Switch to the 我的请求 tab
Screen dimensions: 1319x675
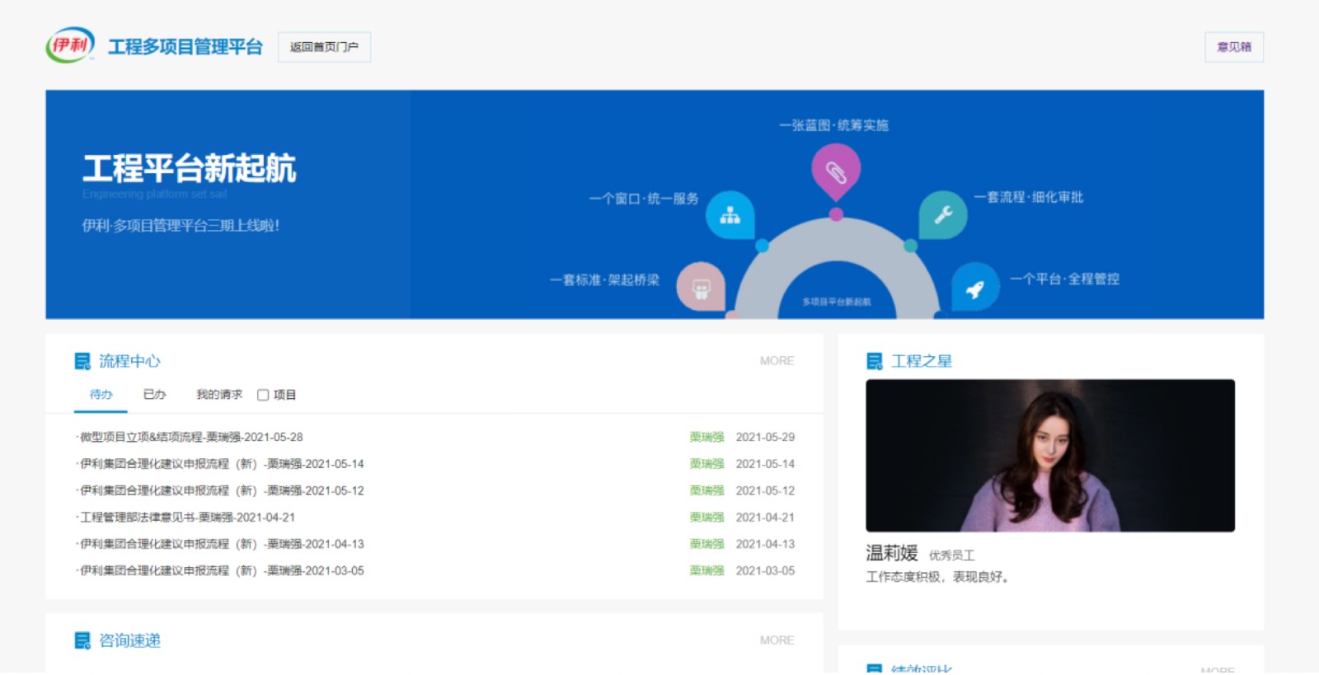(x=219, y=395)
